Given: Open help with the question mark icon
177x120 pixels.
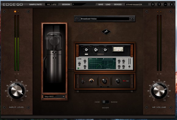Looking at the screenshot, I should [159, 5].
